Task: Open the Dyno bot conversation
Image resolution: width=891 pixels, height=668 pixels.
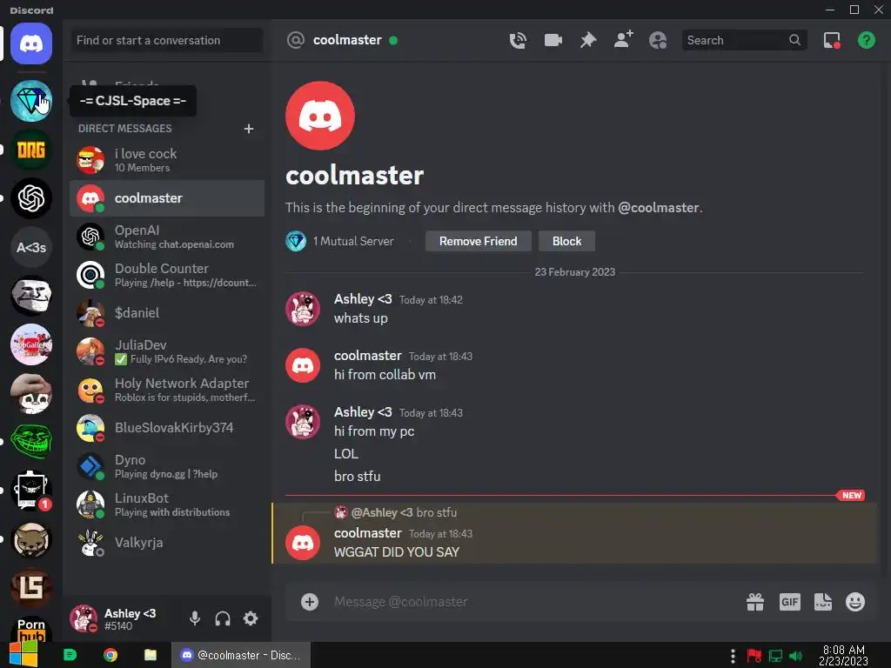Action: coord(167,466)
